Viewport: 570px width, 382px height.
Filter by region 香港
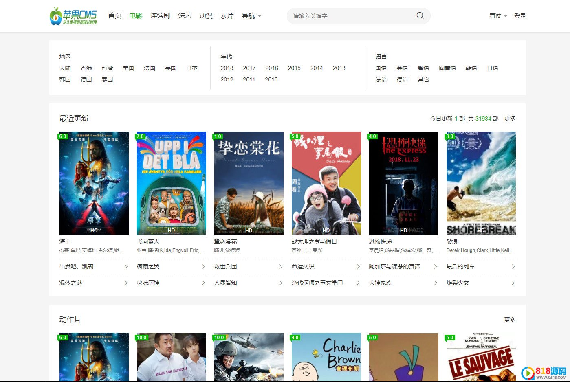(x=86, y=68)
